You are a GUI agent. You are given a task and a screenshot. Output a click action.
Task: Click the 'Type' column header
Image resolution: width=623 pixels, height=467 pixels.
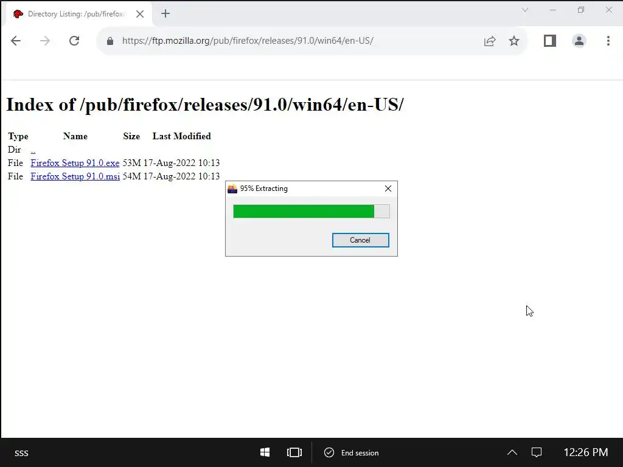tap(18, 137)
